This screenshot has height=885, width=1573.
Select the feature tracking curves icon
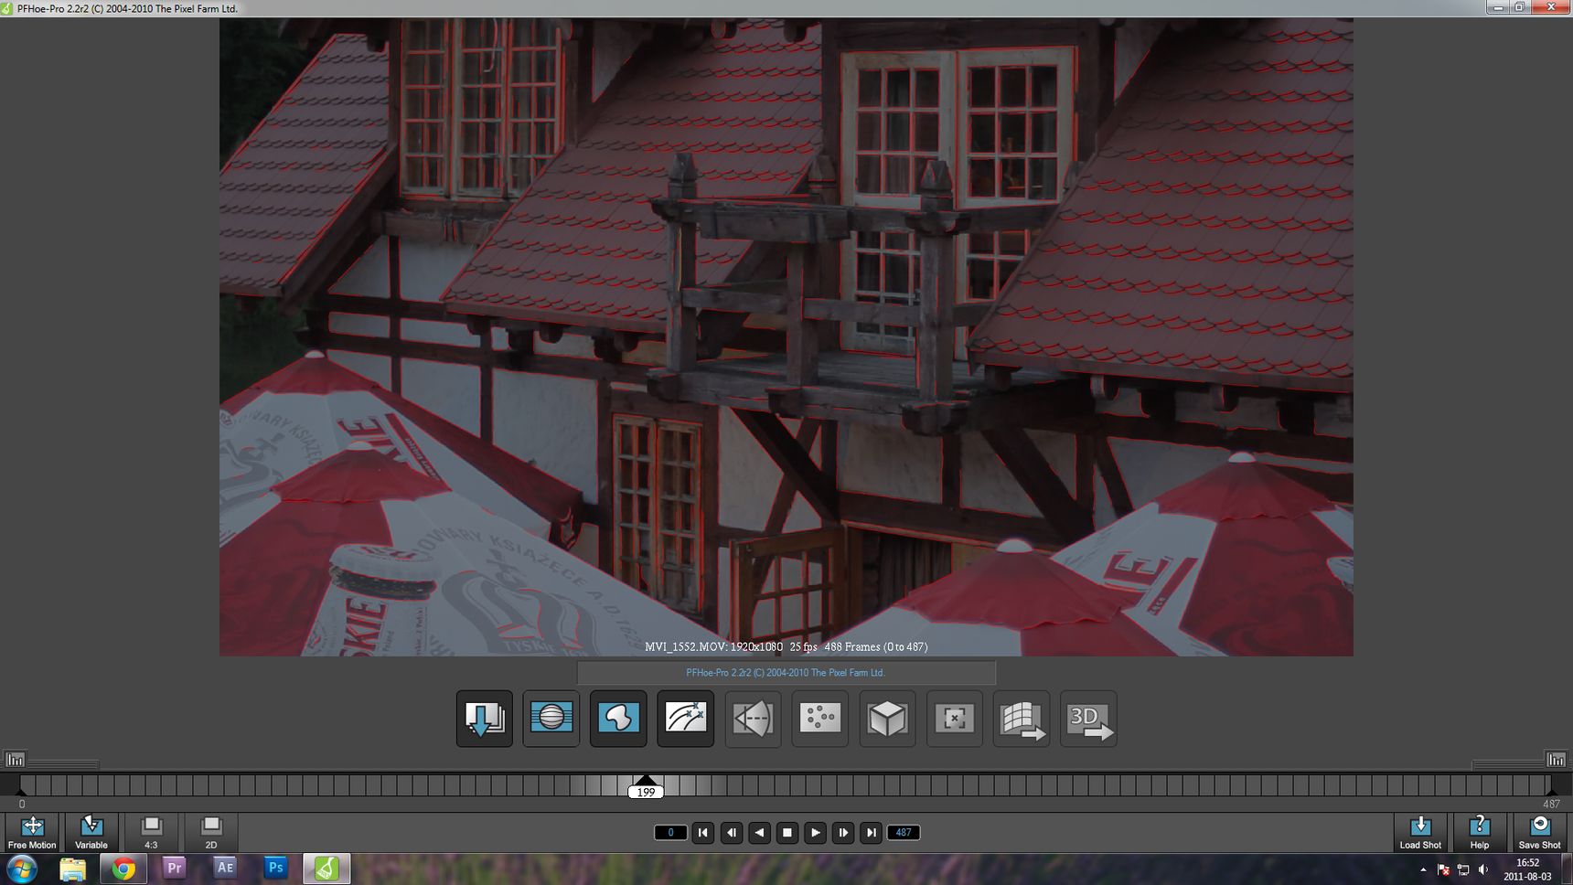[686, 719]
